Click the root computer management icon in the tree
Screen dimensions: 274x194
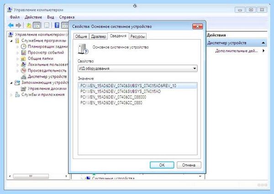(11, 35)
